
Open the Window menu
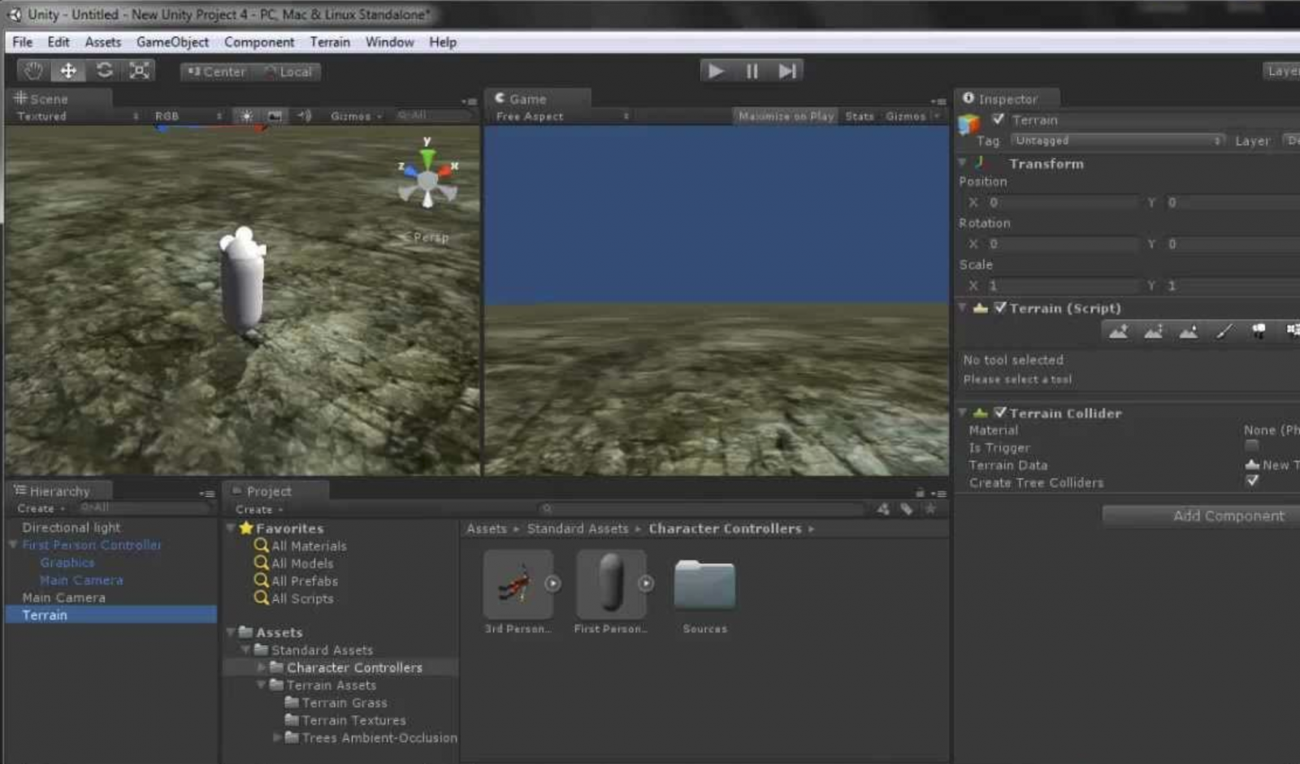(x=389, y=42)
